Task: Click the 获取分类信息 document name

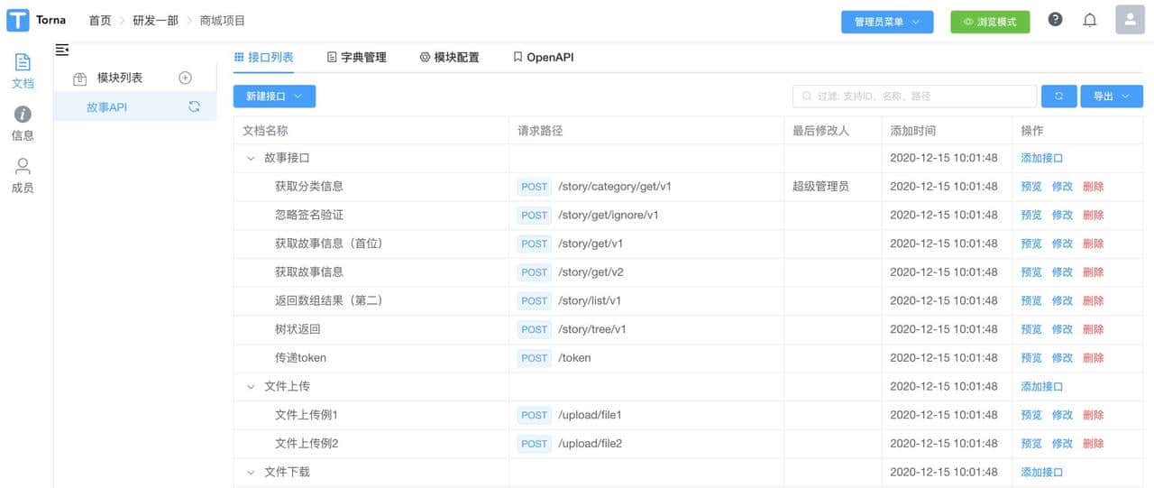Action: (x=308, y=187)
